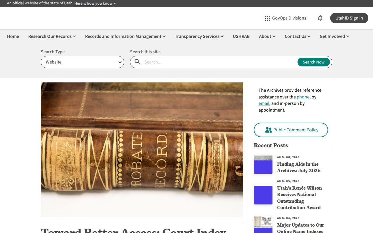Click the 'AUG. 04, 2026' date
Image resolution: width=373 pixels, height=233 pixels.
click(x=288, y=218)
